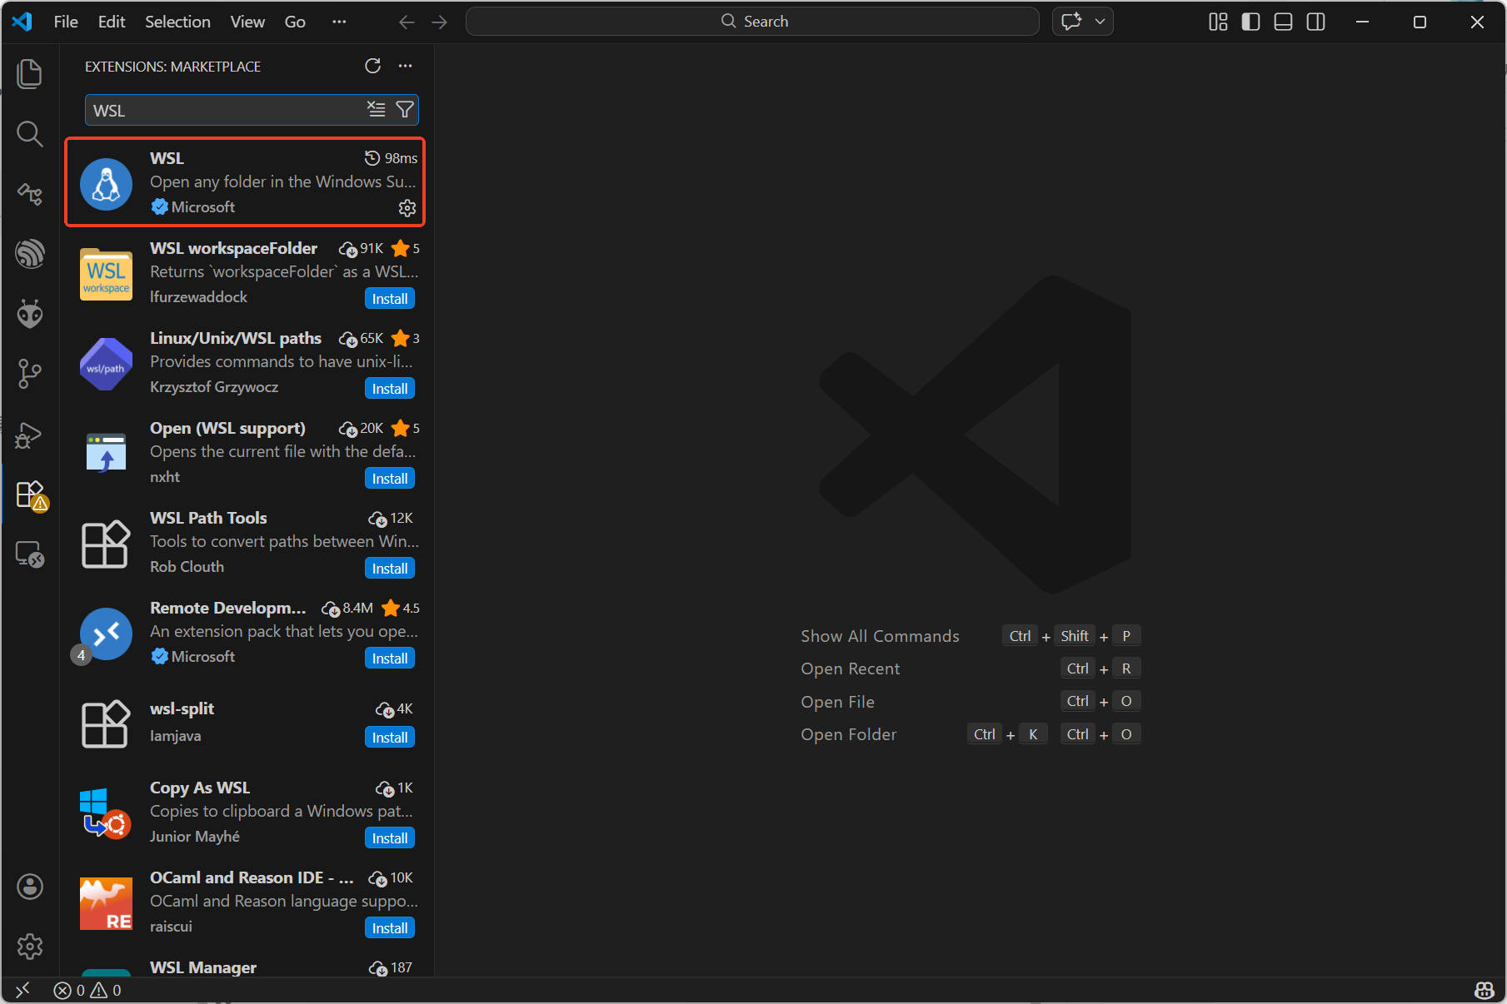Screen dimensions: 1507x1004
Task: Open the Selection menu
Action: click(x=177, y=22)
